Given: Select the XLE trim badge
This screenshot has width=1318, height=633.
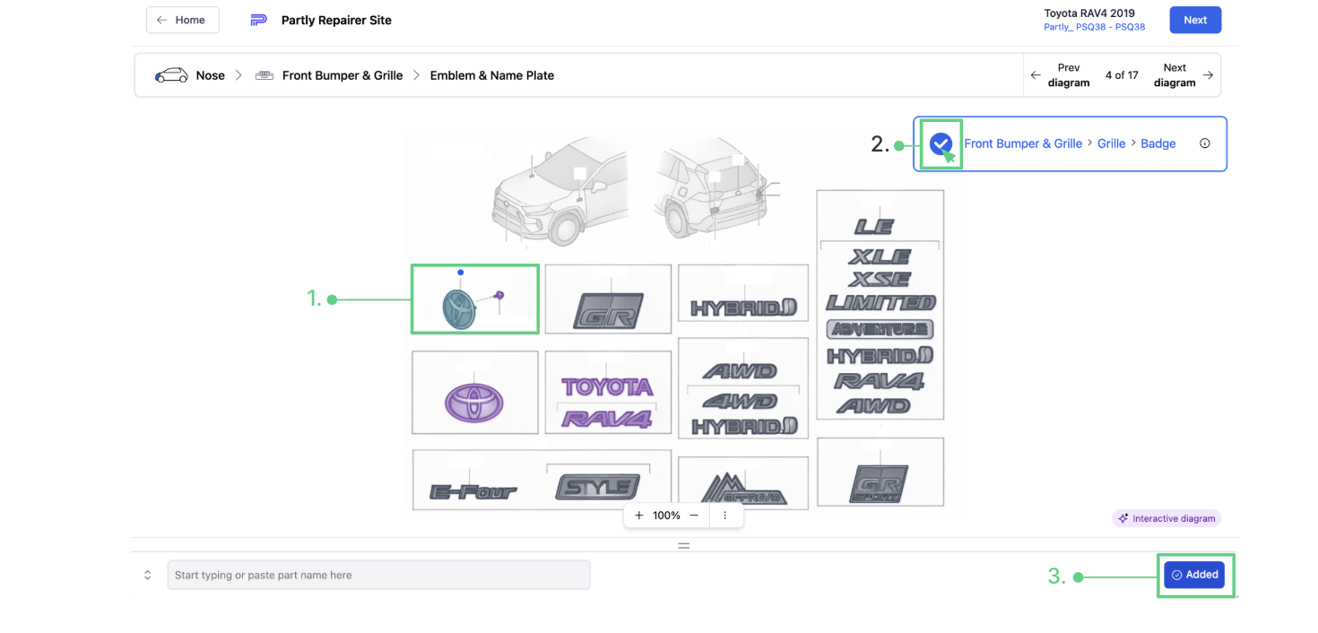Looking at the screenshot, I should pos(880,256).
